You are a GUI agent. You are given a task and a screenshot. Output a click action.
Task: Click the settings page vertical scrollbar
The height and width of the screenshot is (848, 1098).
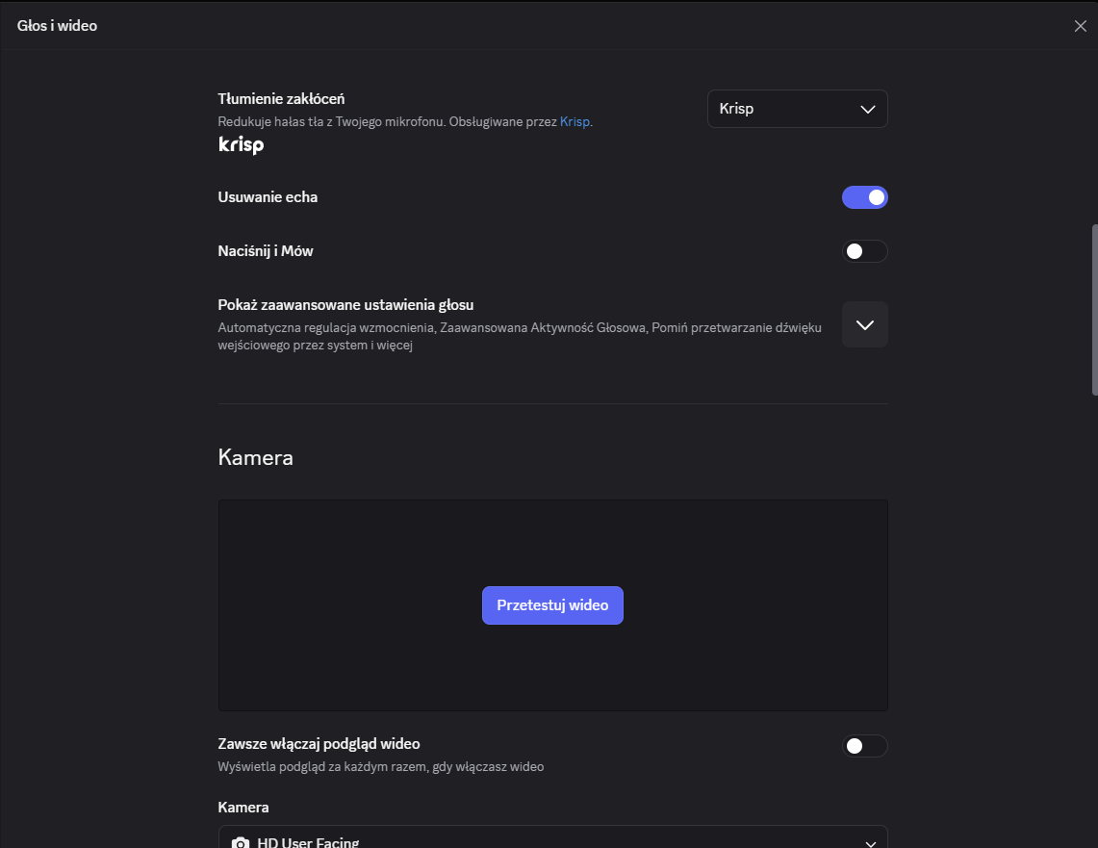click(x=1094, y=310)
